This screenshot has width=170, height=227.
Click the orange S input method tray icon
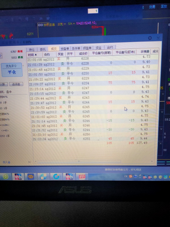point(131,176)
